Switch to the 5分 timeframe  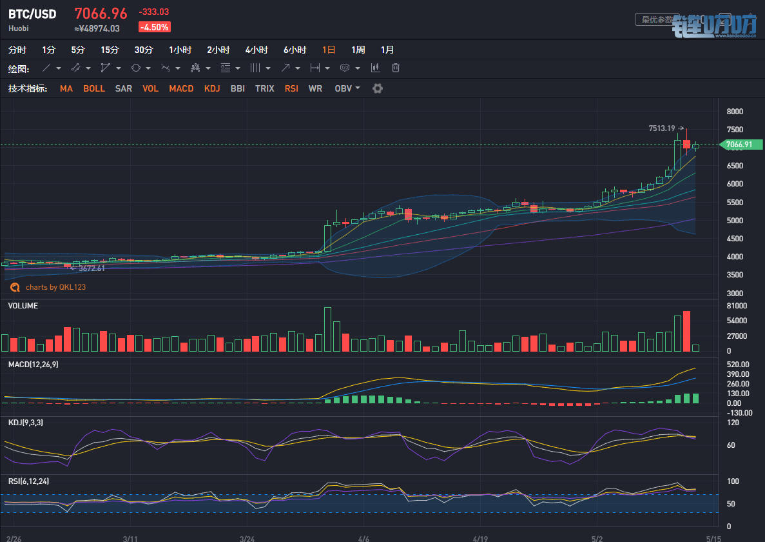(78, 50)
